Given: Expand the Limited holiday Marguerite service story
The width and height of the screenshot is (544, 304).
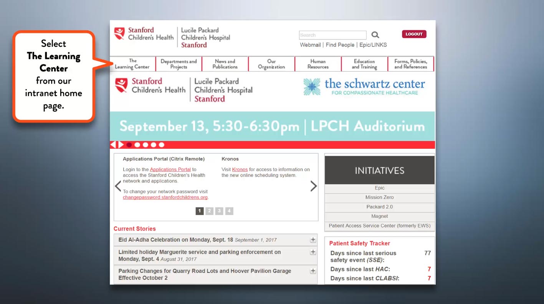Looking at the screenshot, I should pos(313,252).
